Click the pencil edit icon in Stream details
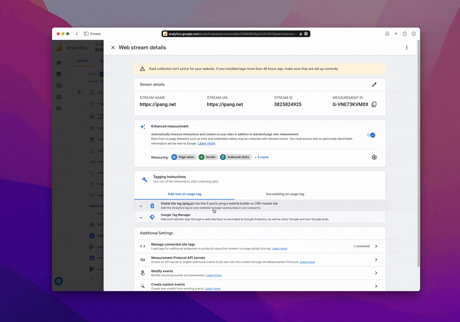The height and width of the screenshot is (322, 460). [x=374, y=85]
